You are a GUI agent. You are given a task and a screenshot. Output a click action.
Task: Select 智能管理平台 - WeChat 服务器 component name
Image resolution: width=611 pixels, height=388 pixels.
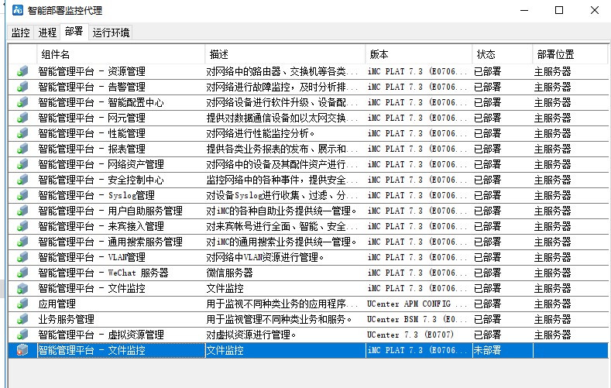coord(103,273)
